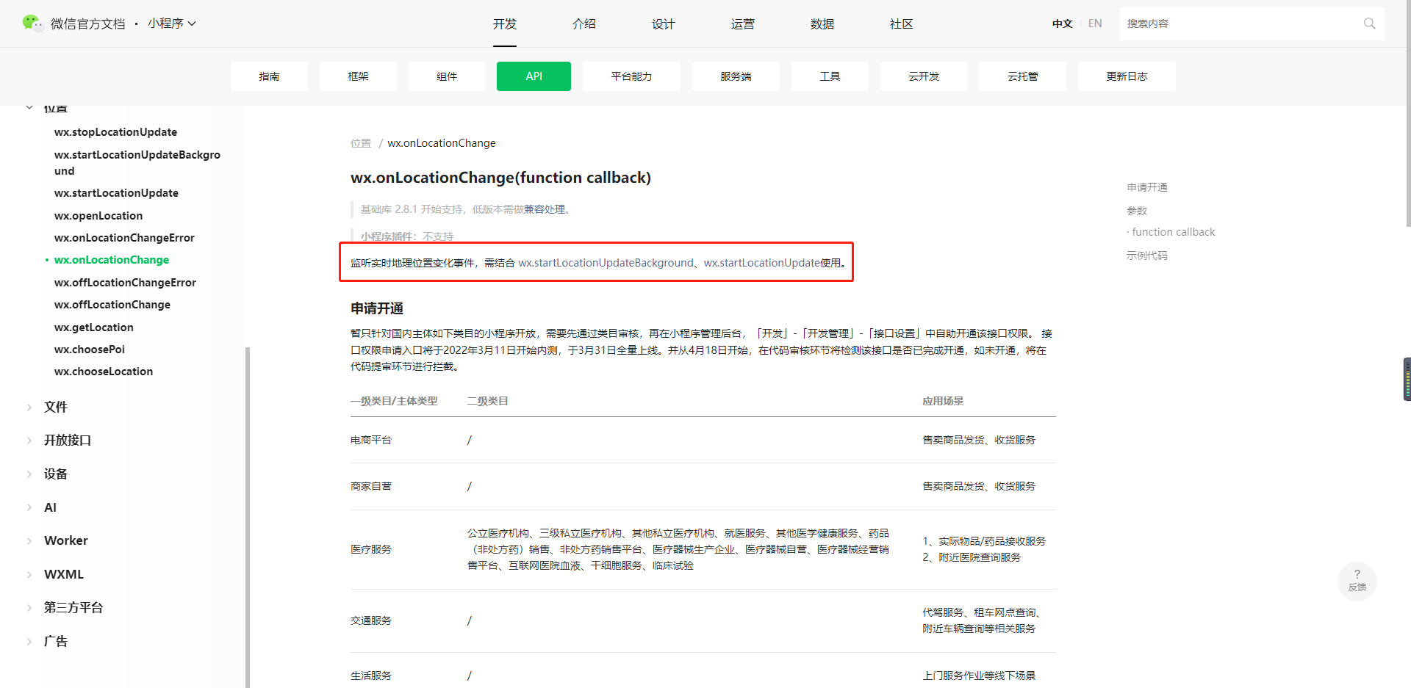
Task: Expand the 文件 sidebar section
Action: 29,407
